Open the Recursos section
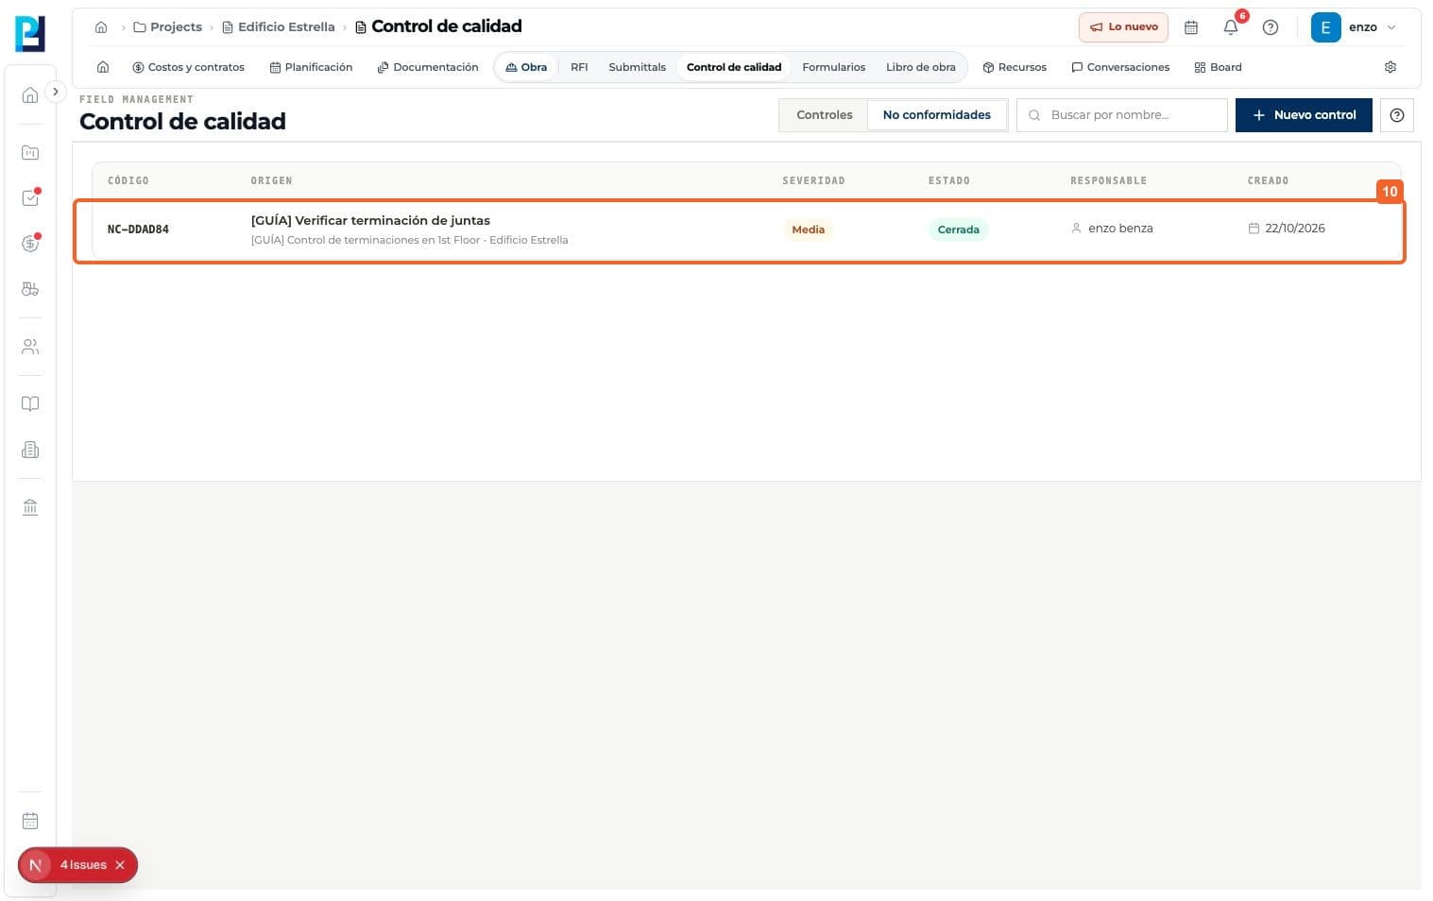This screenshot has height=901, width=1433. (x=1015, y=67)
